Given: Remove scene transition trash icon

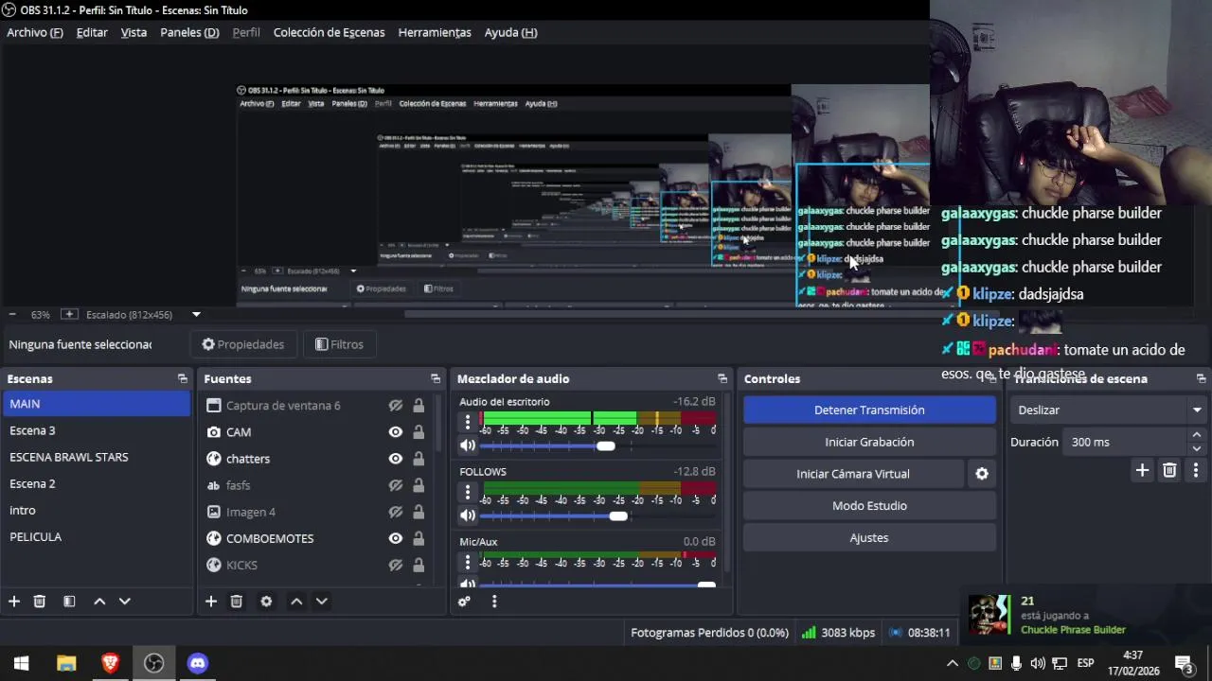Looking at the screenshot, I should click(1169, 470).
